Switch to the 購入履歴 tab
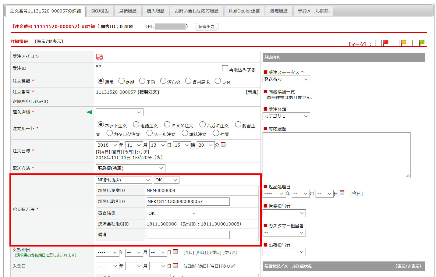The height and width of the screenshot is (277, 436). click(155, 11)
